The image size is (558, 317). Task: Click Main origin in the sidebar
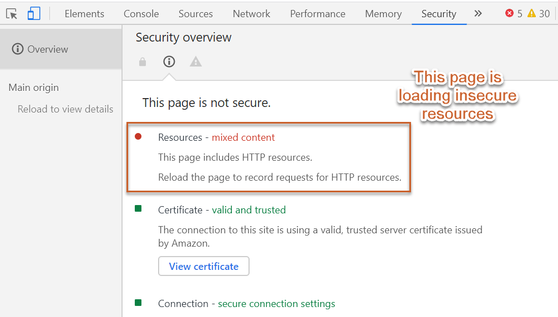33,88
